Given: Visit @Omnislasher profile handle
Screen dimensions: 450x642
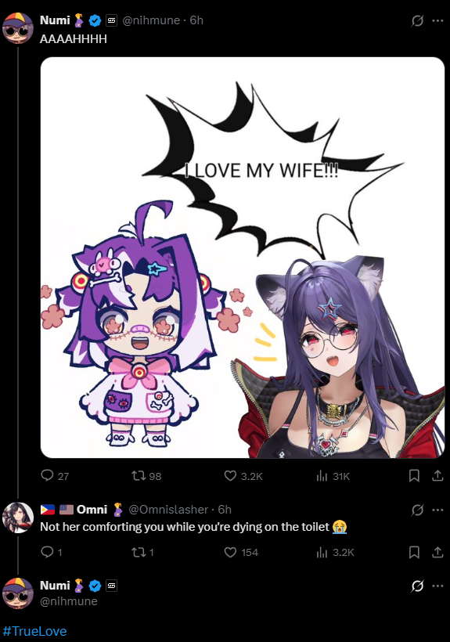Looking at the screenshot, I should coord(168,510).
